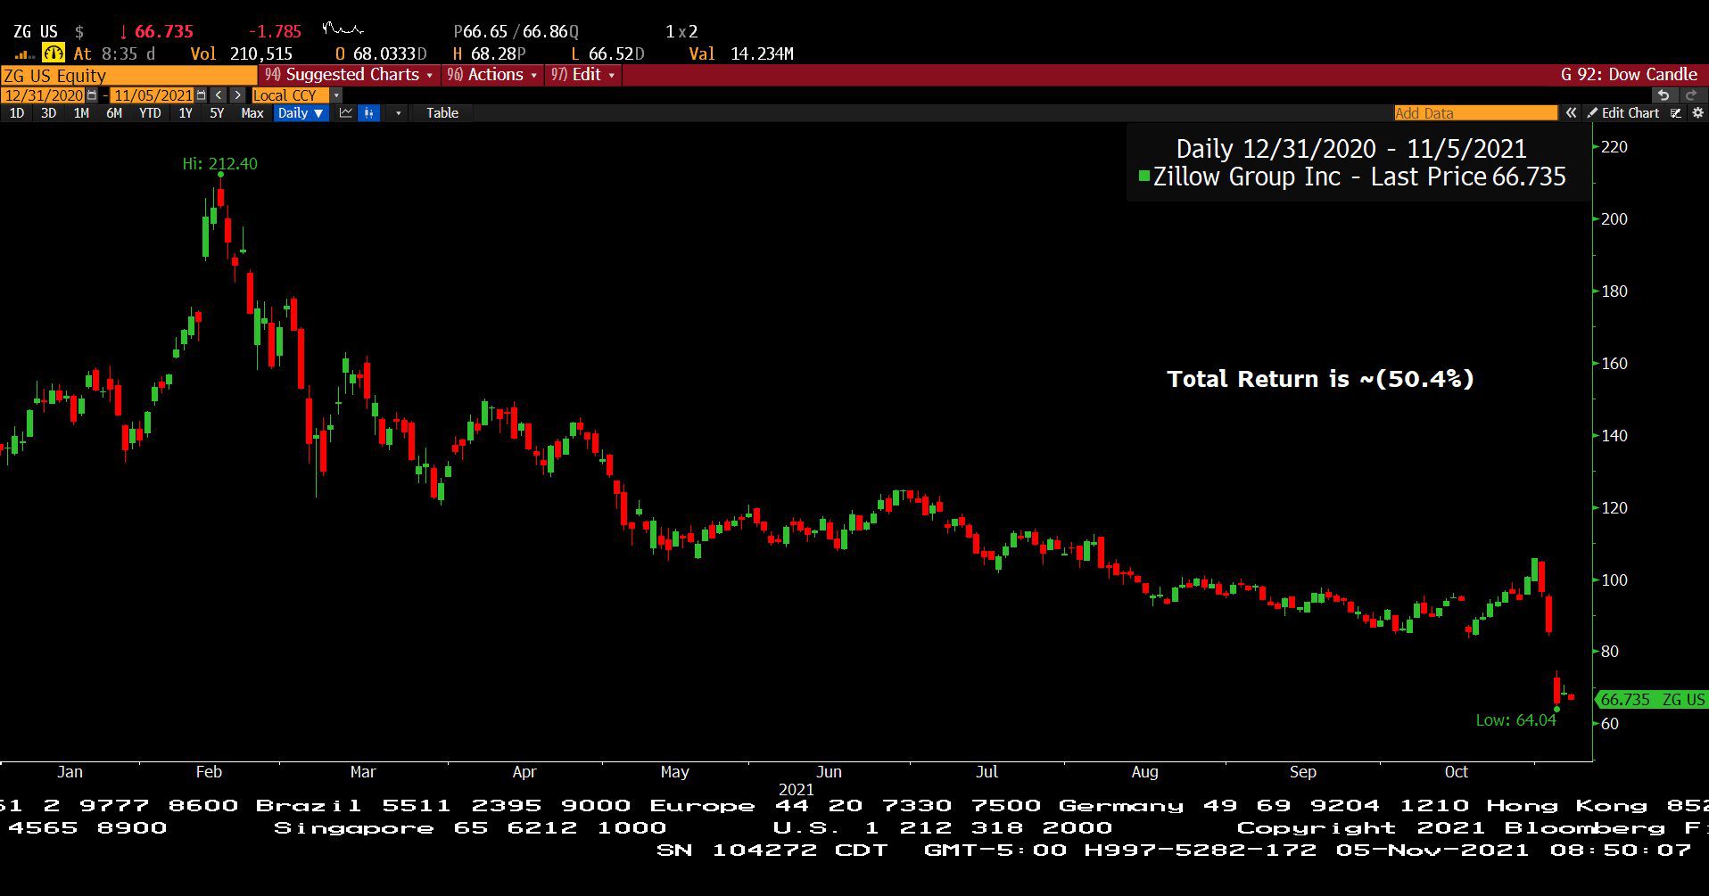Viewport: 1709px width, 896px height.
Task: Click the 66.735 ZG US price axis label
Action: (x=1652, y=700)
